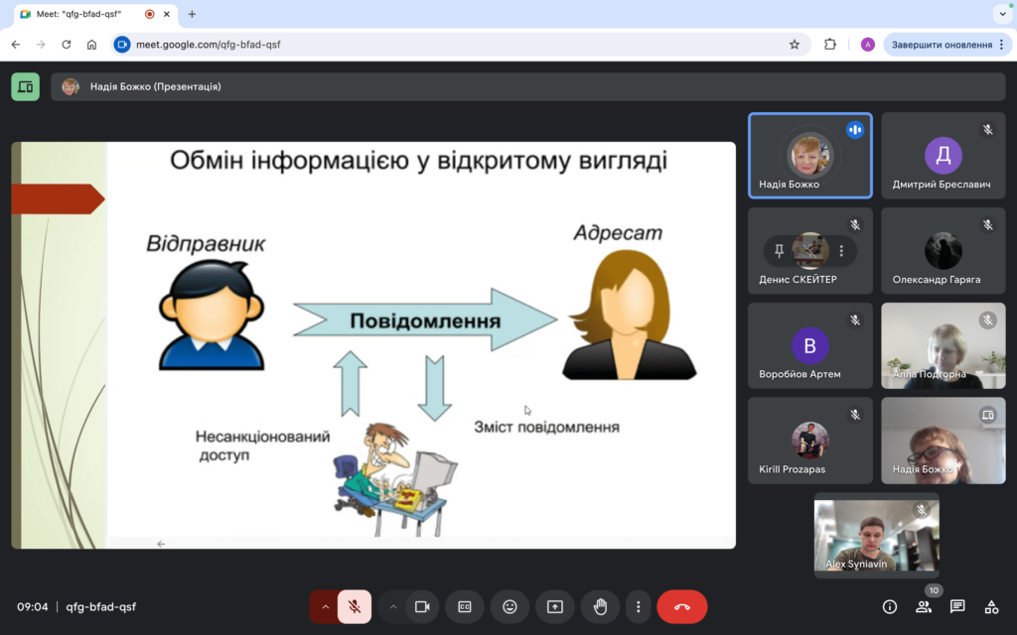The height and width of the screenshot is (635, 1017).
Task: Click the speaking indicator on Надія Божко tile
Action: click(x=855, y=130)
